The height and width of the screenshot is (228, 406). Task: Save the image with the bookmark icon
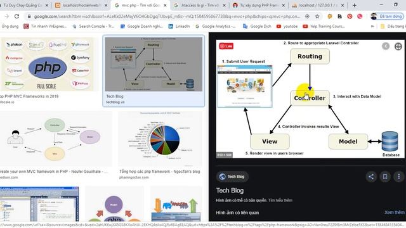point(385,177)
